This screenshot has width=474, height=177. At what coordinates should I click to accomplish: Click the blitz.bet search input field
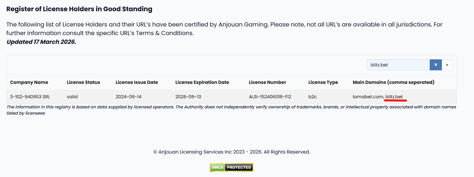point(398,65)
